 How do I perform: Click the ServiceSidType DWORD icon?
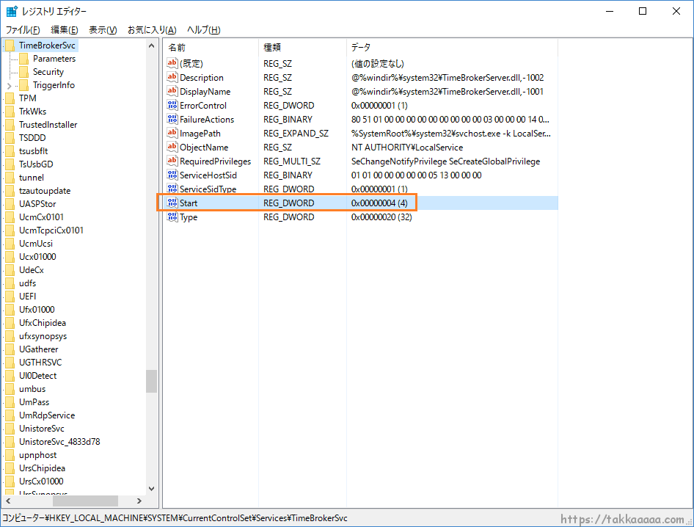coord(173,189)
